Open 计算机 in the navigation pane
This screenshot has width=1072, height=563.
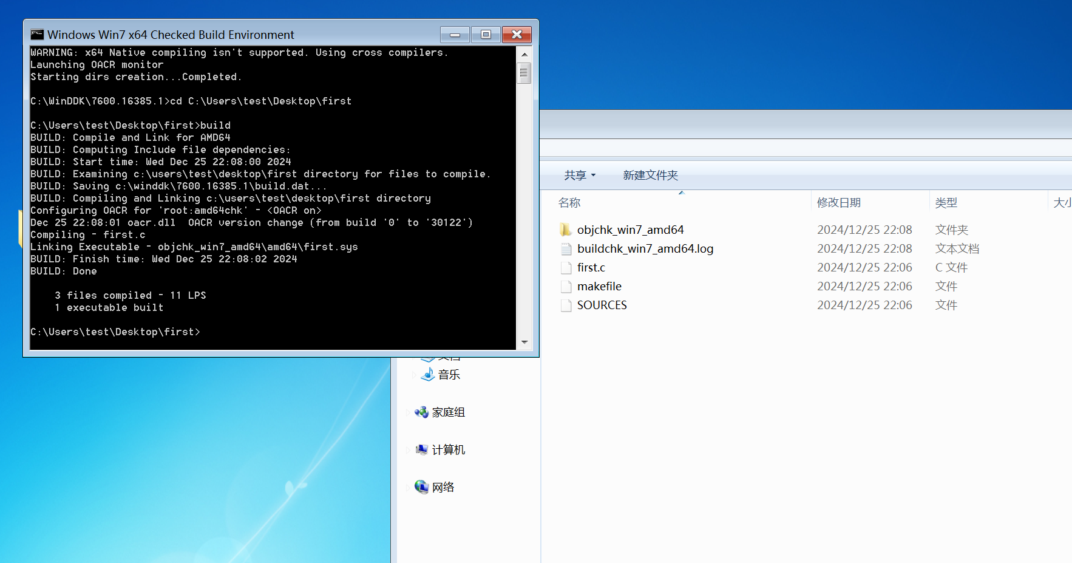[449, 449]
